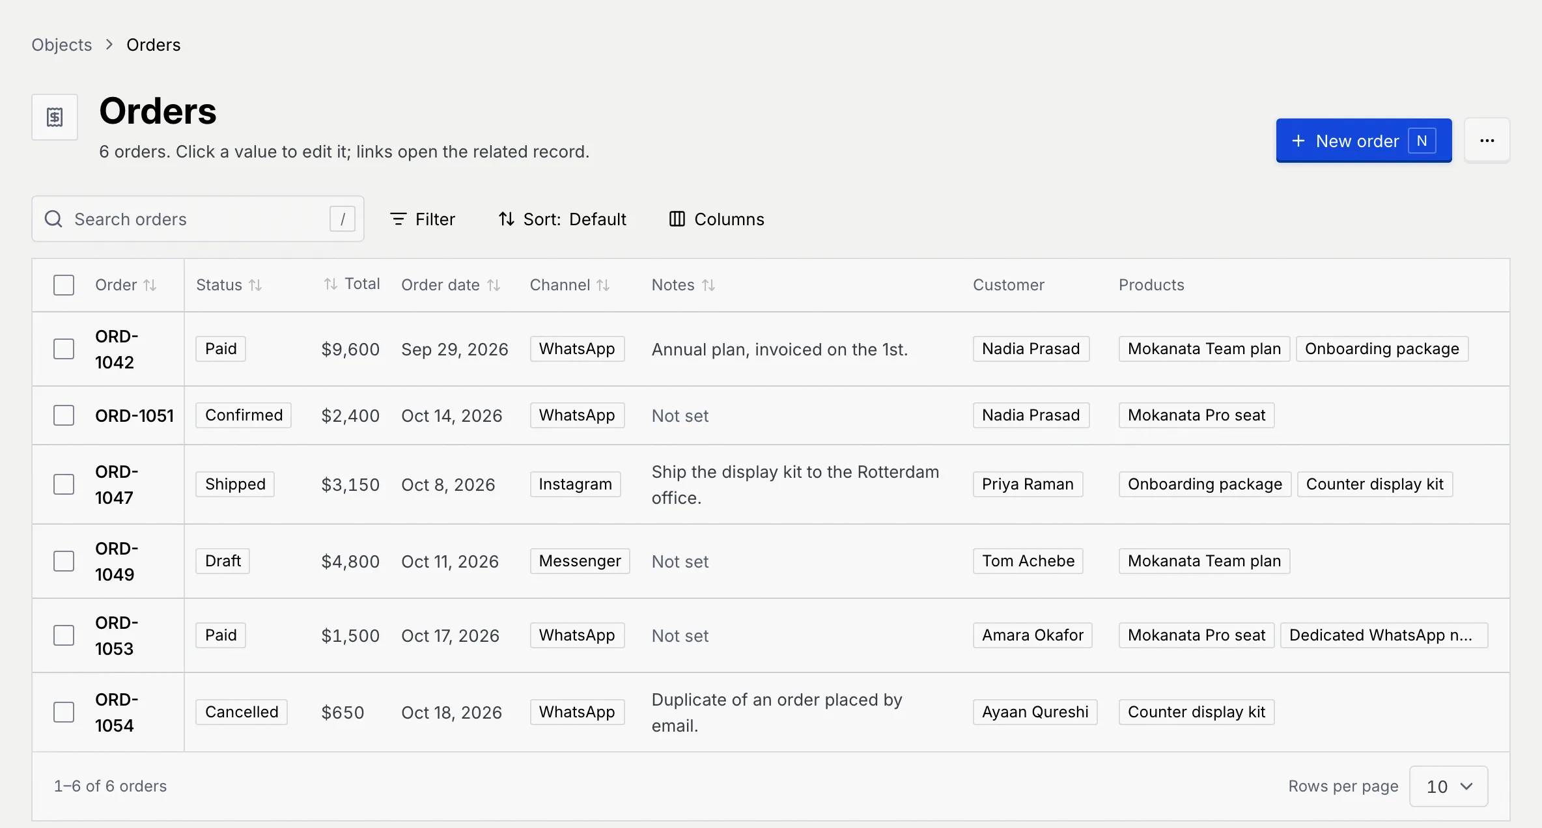
Task: Edit the Not set note for ORD-1049
Action: pyautogui.click(x=680, y=561)
